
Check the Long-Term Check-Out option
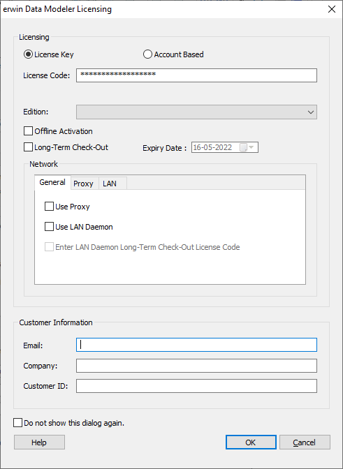tap(28, 147)
